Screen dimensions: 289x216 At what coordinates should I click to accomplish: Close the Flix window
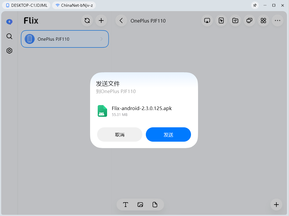pyautogui.click(x=283, y=5)
